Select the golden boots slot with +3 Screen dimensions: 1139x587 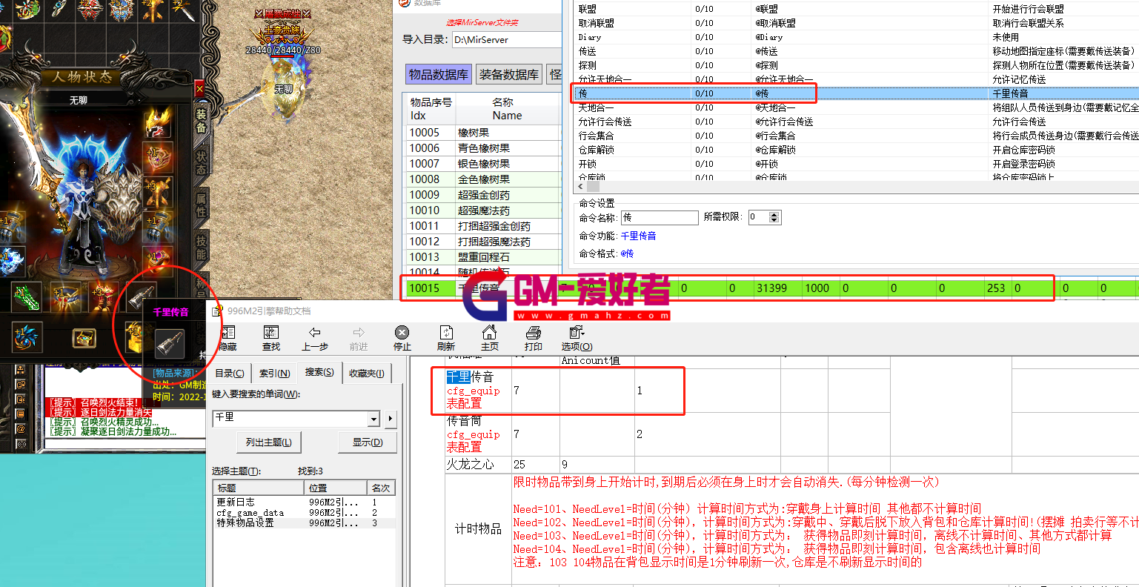coord(102,296)
